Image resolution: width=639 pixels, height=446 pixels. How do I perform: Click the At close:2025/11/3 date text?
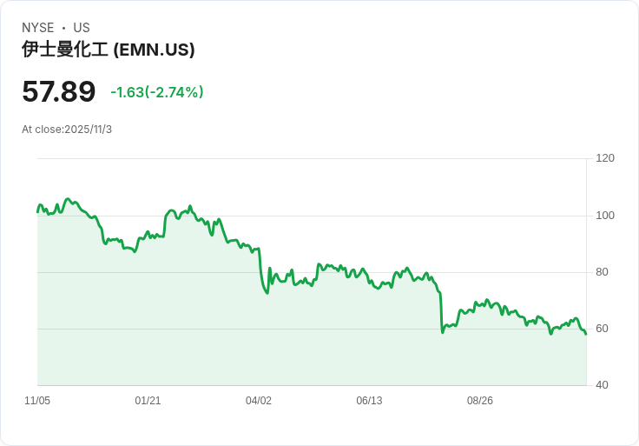pos(67,130)
